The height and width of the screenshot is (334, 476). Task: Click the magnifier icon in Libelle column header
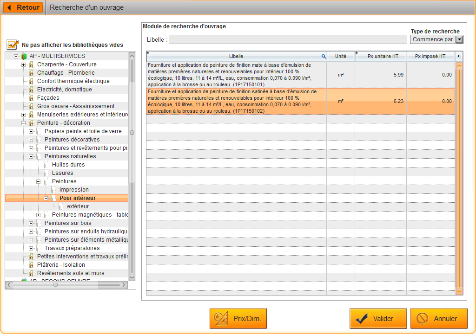pyautogui.click(x=324, y=57)
